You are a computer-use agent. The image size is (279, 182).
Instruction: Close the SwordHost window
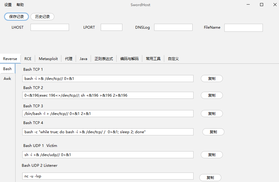(x=275, y=5)
